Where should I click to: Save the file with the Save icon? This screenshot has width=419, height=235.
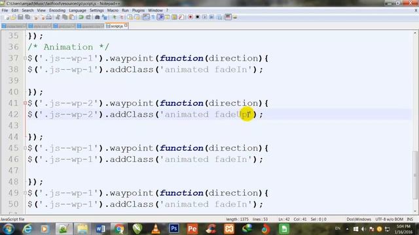[x=20, y=18]
